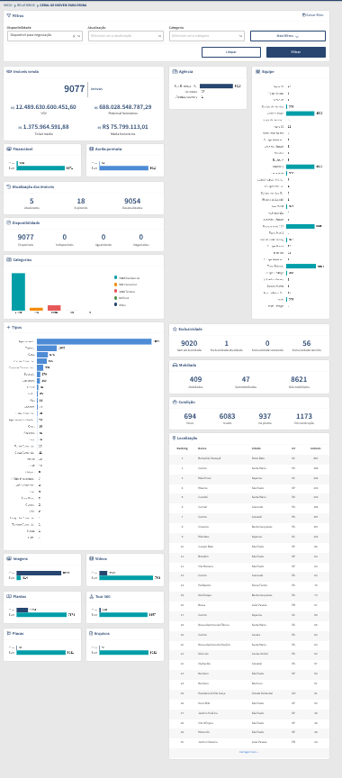Clear the Disponibilidade selection with the x

click(74, 36)
